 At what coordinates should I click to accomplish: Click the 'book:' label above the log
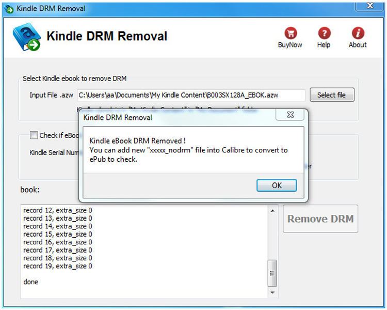[30, 190]
